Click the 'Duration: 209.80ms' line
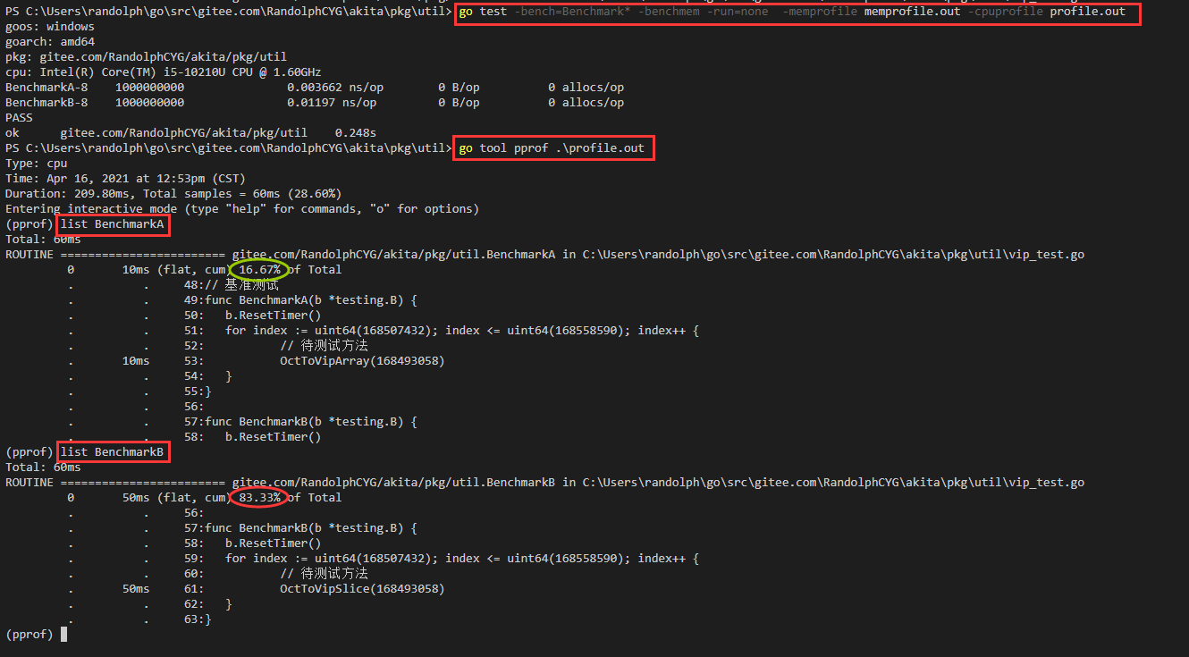This screenshot has width=1189, height=657. pos(173,194)
